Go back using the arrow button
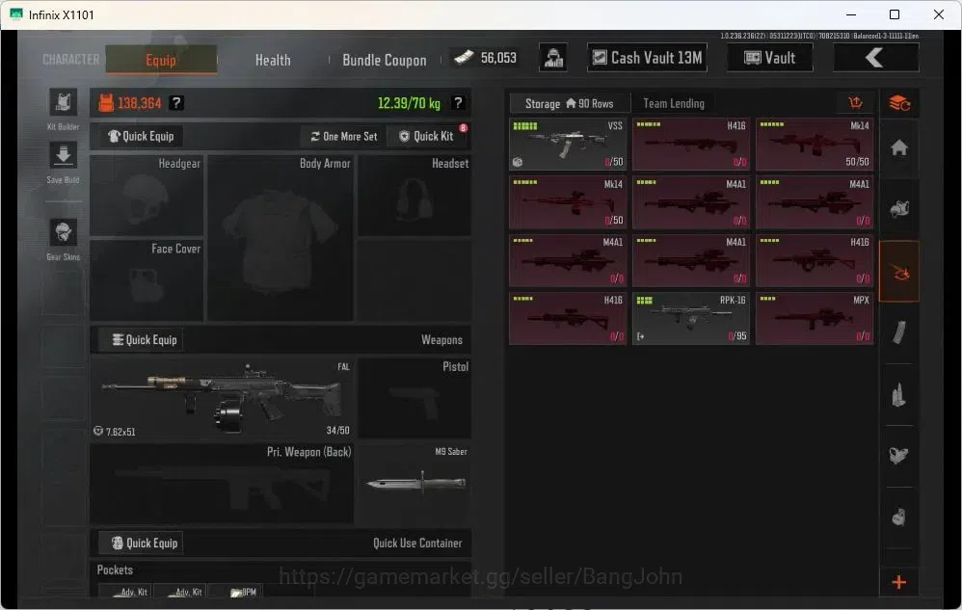Image resolution: width=962 pixels, height=610 pixels. 875,58
